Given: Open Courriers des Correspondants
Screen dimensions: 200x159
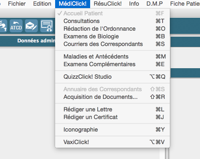Looking at the screenshot, I should tap(112, 44).
